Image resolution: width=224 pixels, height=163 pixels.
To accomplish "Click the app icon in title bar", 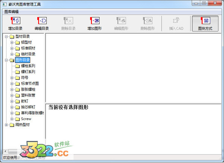I will [x=4, y=4].
